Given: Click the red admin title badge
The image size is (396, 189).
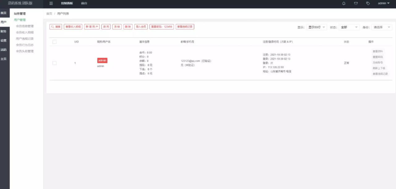Looking at the screenshot, I should pyautogui.click(x=102, y=60).
